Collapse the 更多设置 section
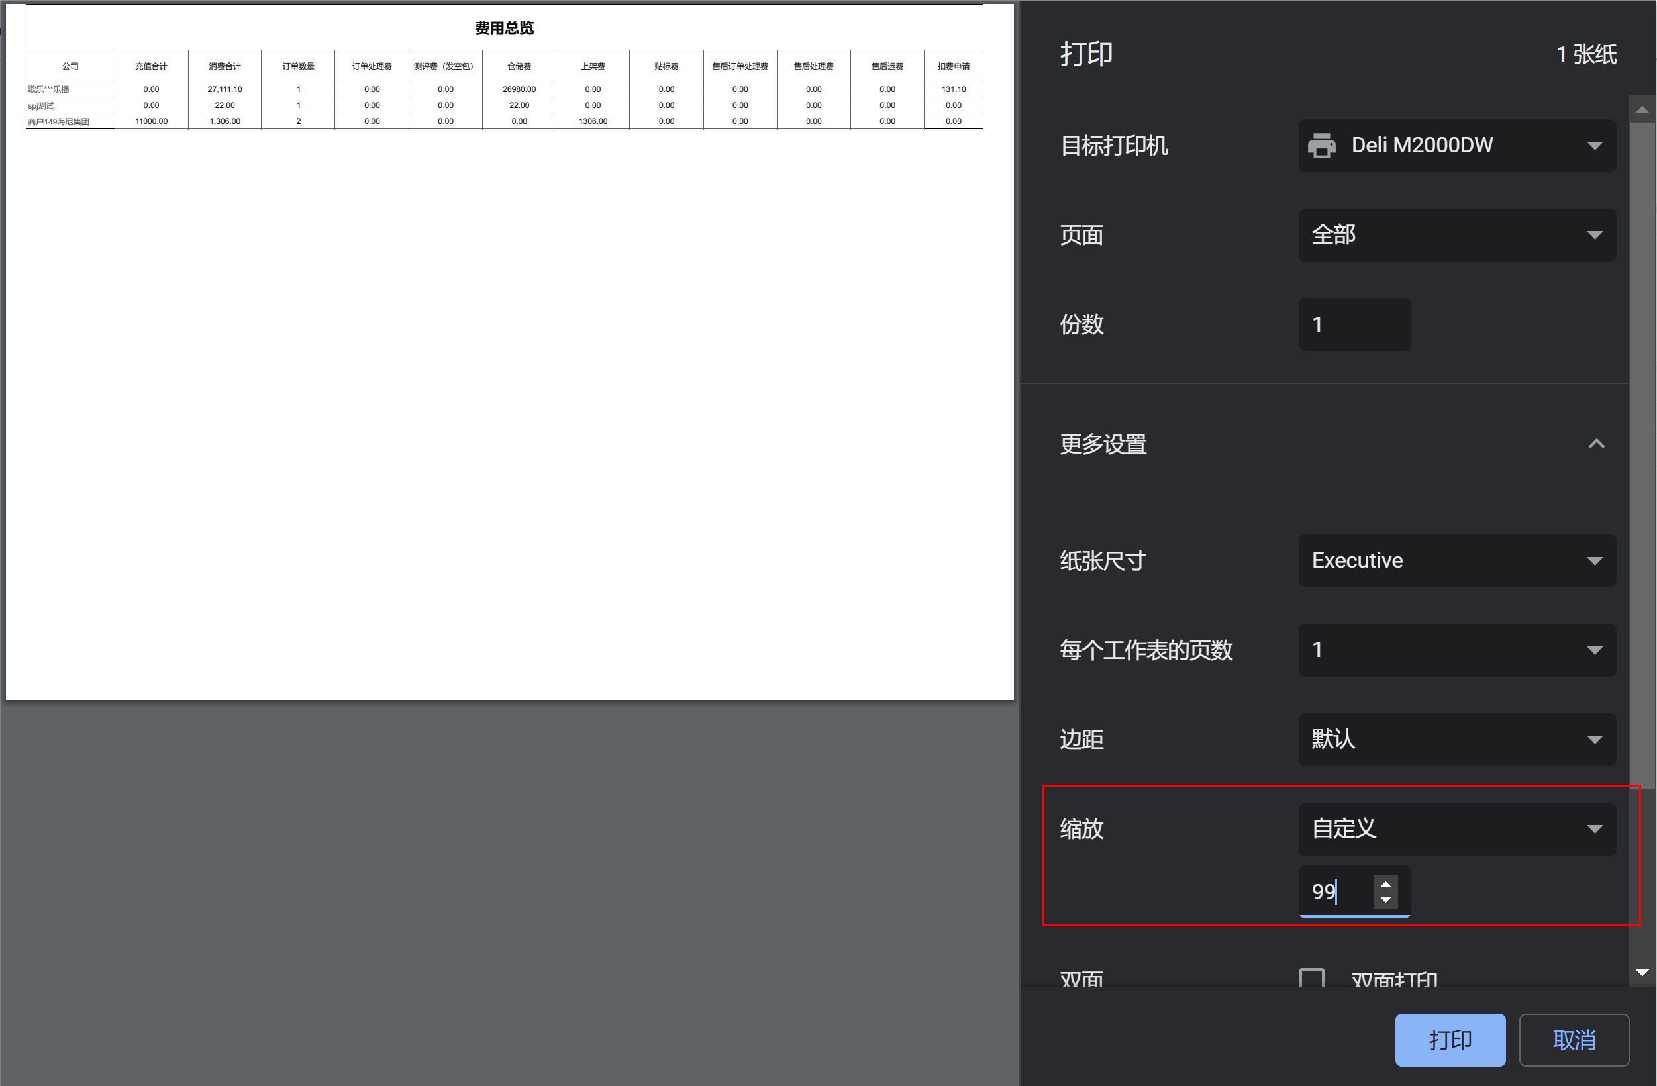Viewport: 1657px width, 1086px height. point(1595,444)
